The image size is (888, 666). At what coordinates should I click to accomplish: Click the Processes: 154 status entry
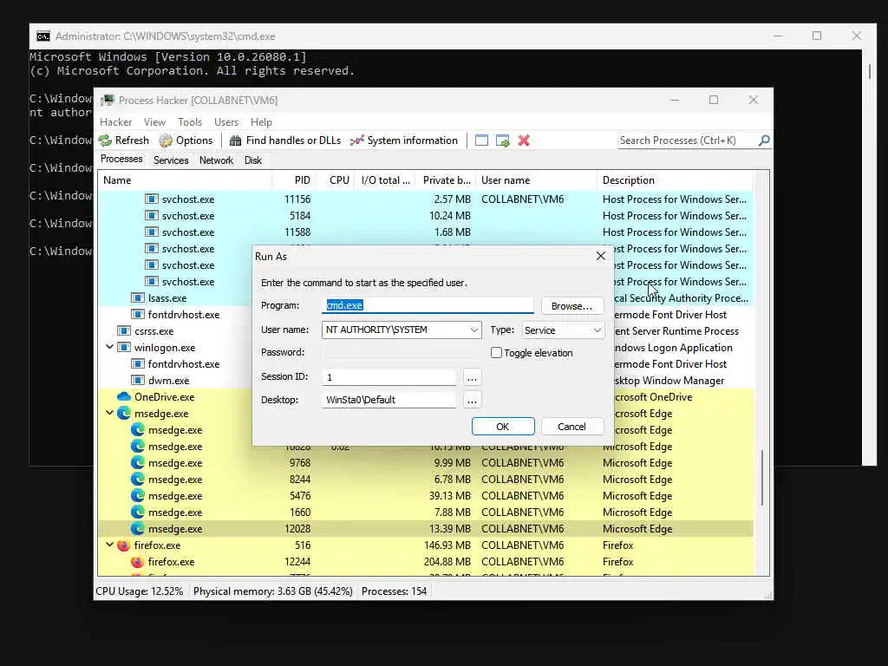[395, 591]
